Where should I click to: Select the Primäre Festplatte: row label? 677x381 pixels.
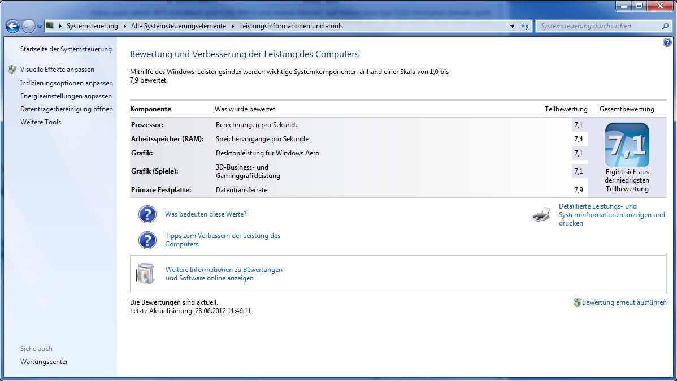tap(161, 189)
